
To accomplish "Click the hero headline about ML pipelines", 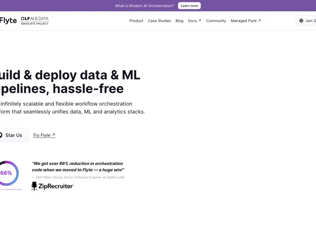I will [70, 82].
